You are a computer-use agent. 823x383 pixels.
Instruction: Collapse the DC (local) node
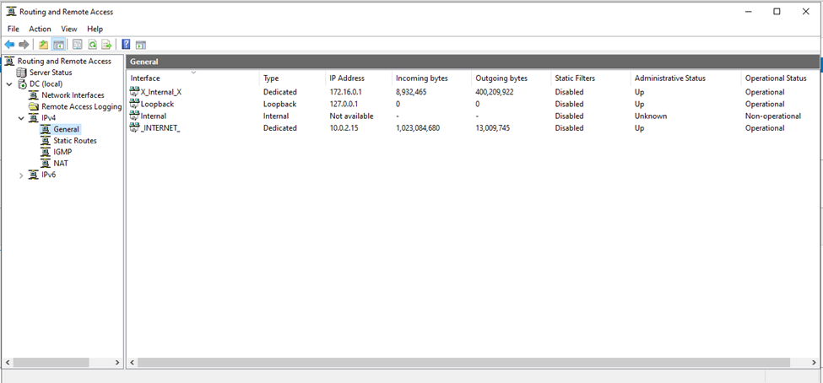click(x=9, y=84)
